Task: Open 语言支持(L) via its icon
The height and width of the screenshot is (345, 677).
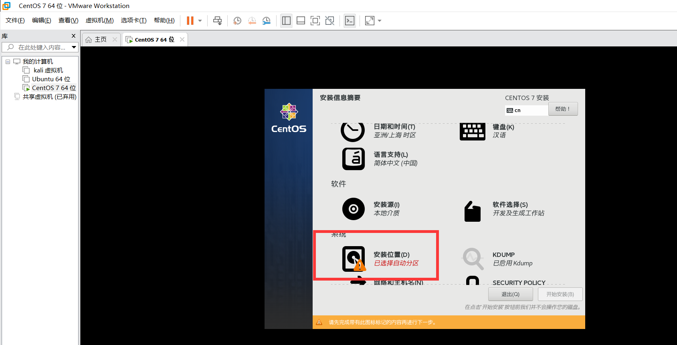Action: (x=354, y=159)
